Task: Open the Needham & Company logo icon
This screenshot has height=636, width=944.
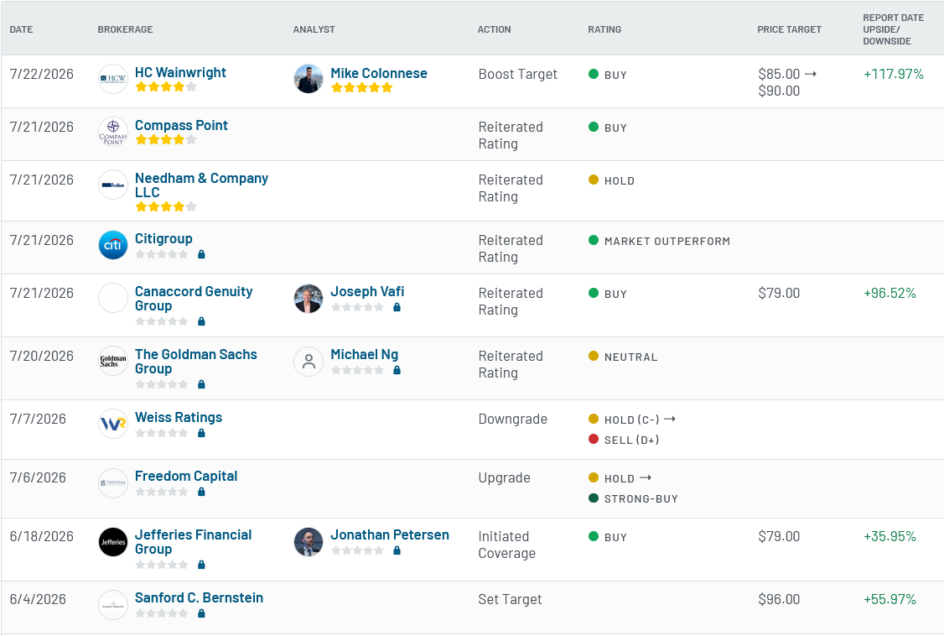Action: 113,185
